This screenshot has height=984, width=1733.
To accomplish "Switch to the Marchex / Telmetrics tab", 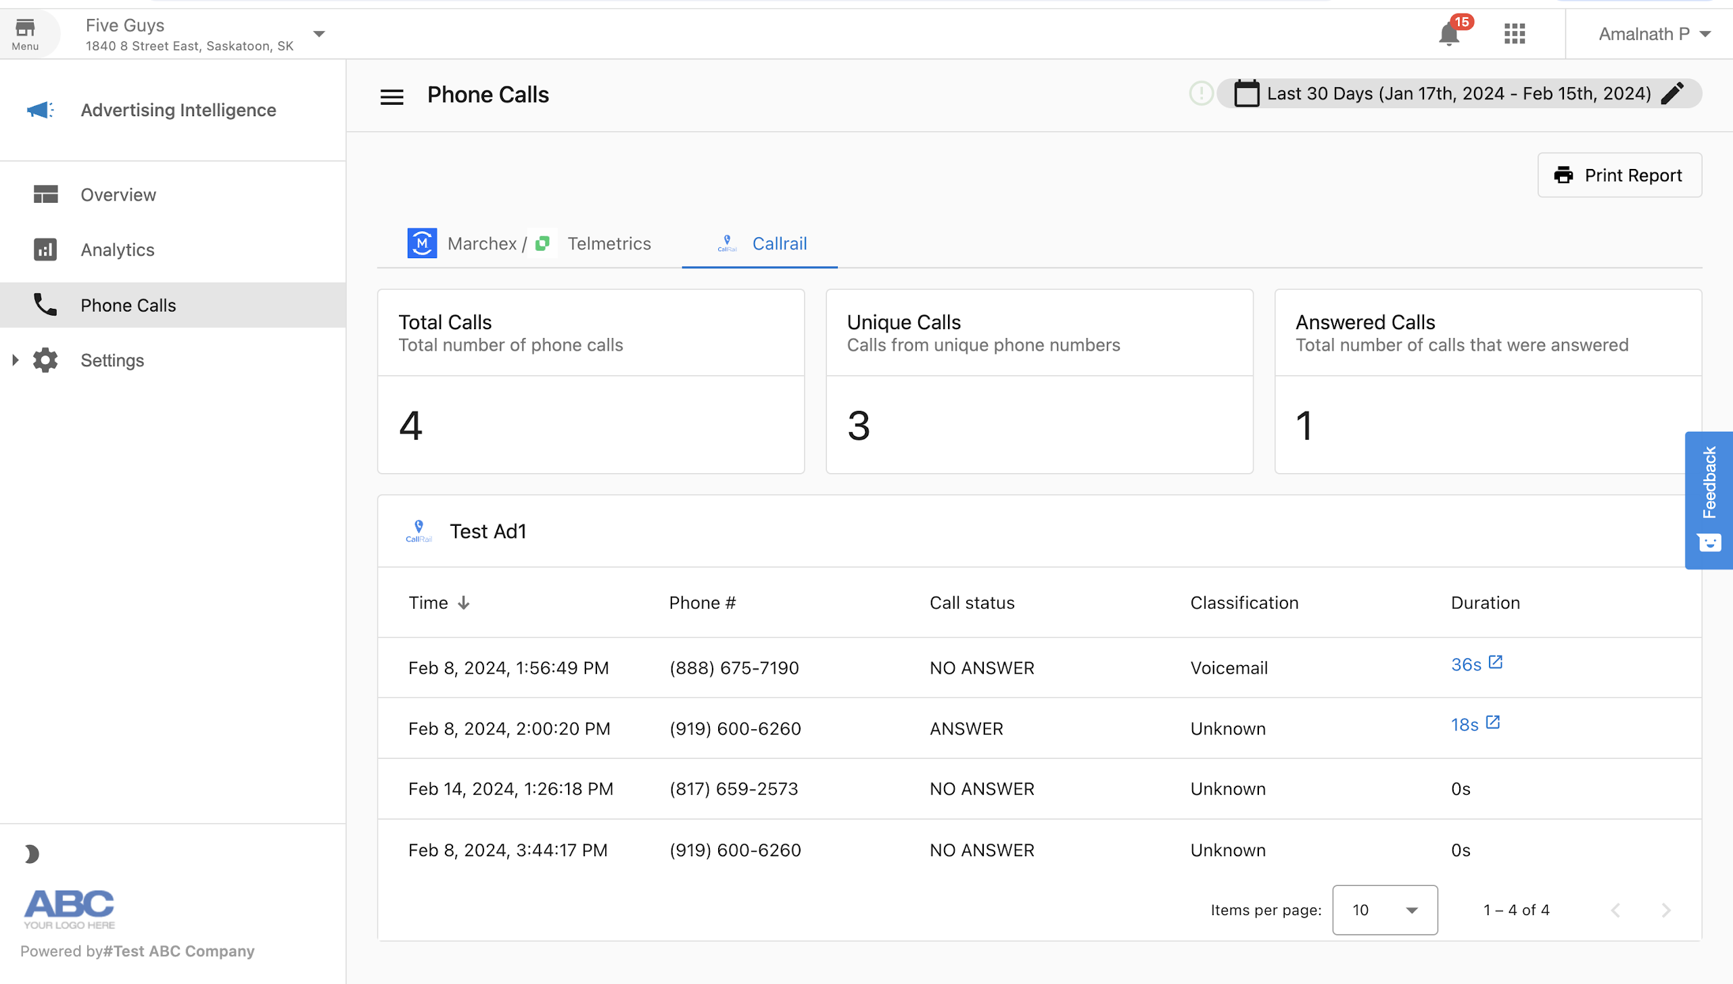I will click(x=531, y=243).
